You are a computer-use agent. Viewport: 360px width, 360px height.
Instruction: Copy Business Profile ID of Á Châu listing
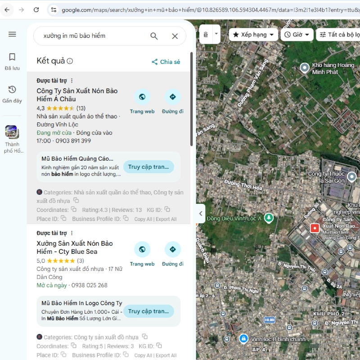pyautogui.click(x=126, y=218)
